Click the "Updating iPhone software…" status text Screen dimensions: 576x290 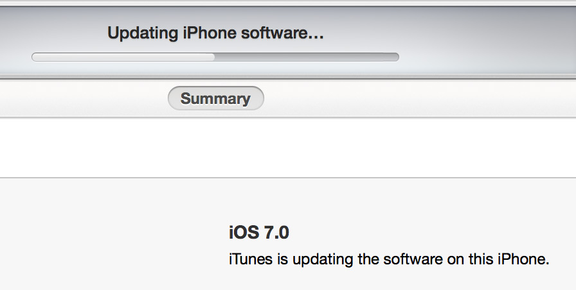click(215, 33)
